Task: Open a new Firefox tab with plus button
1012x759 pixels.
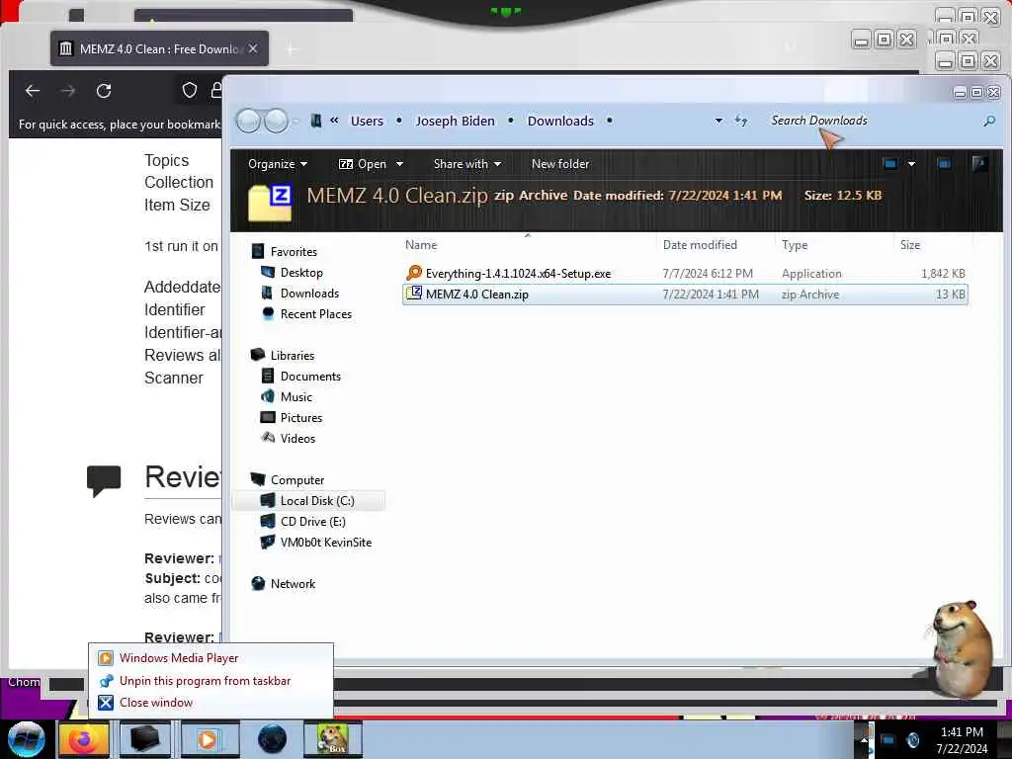Action: (292, 49)
